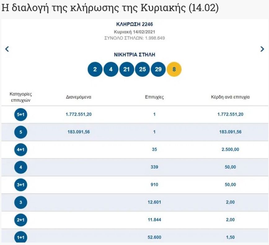Viewport: 269px width, 245px height.
Task: Click the yellow Joker ball 8
Action: 174,69
